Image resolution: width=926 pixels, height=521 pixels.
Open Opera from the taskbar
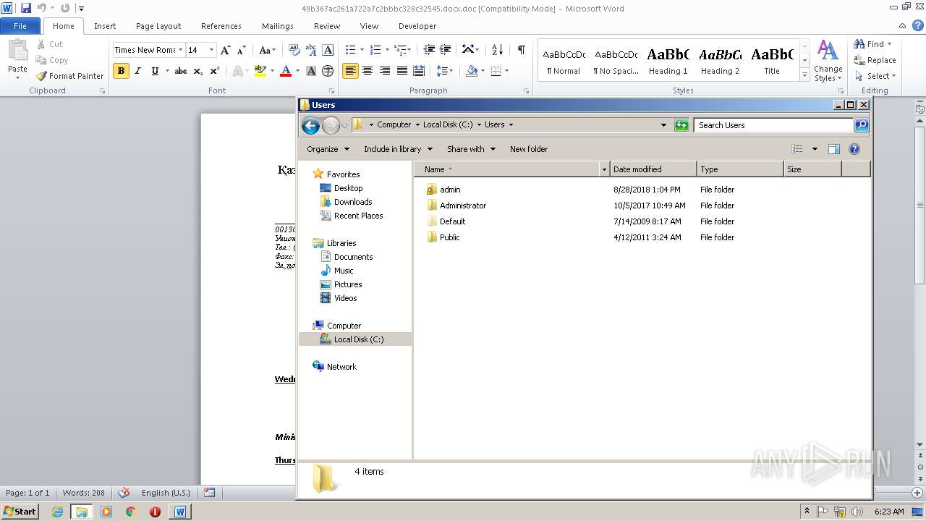(x=155, y=512)
